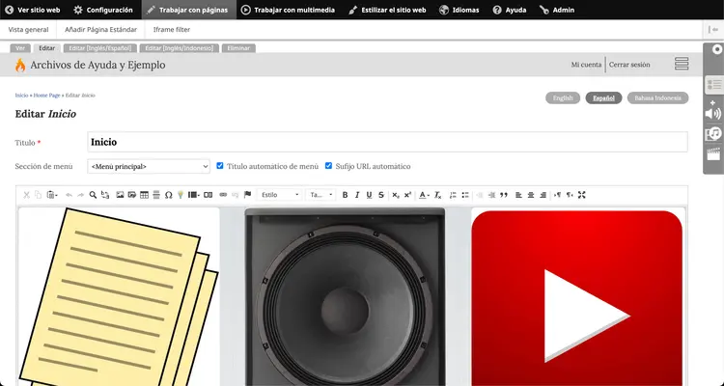Insert special character (Omega) symbol
Screen dimensions: 724x386
click(x=168, y=195)
